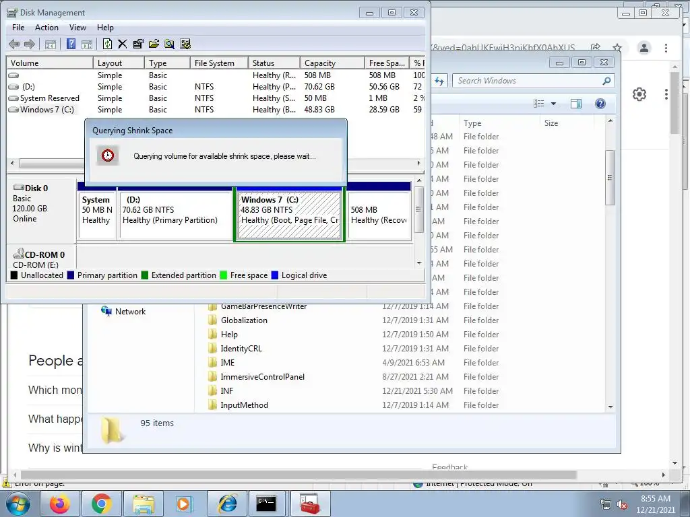690x517 pixels.
Task: Sort by the Volume column header
Action: click(49, 63)
